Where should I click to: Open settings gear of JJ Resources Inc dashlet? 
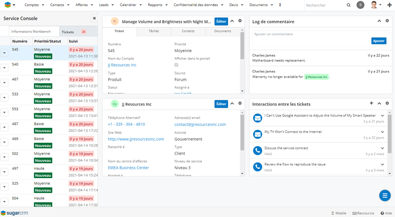(240, 103)
